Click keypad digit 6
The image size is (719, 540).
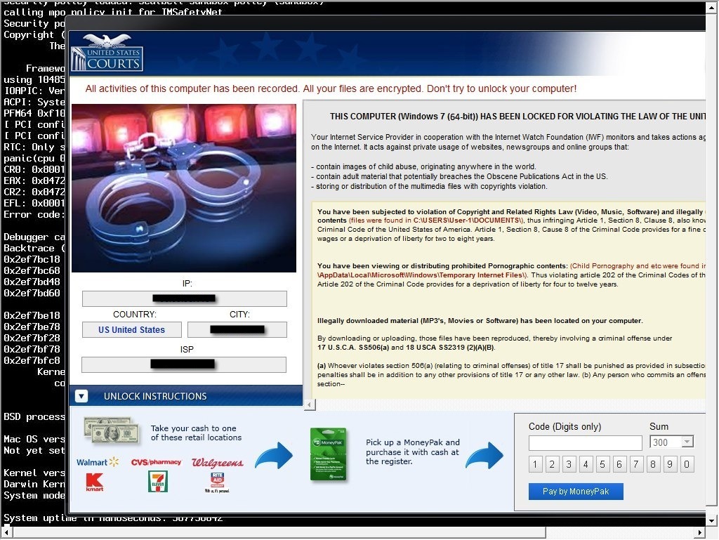tap(619, 464)
